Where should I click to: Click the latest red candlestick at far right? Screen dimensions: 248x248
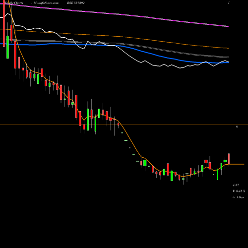[229, 159]
